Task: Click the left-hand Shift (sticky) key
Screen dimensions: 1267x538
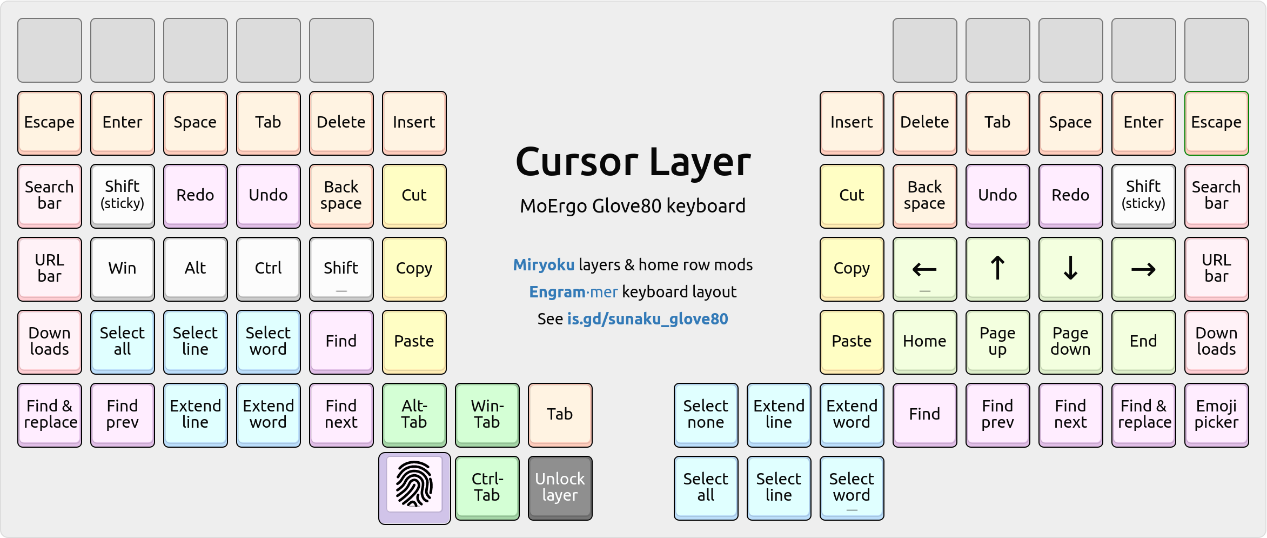Action: [122, 196]
